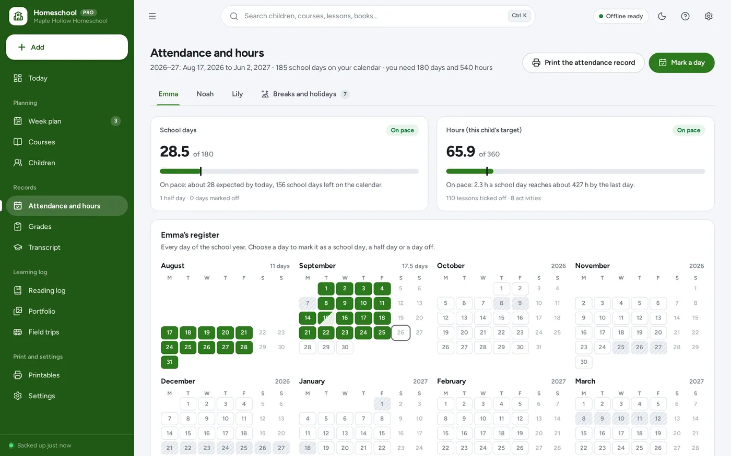
Task: Click the Add button
Action: (x=67, y=47)
